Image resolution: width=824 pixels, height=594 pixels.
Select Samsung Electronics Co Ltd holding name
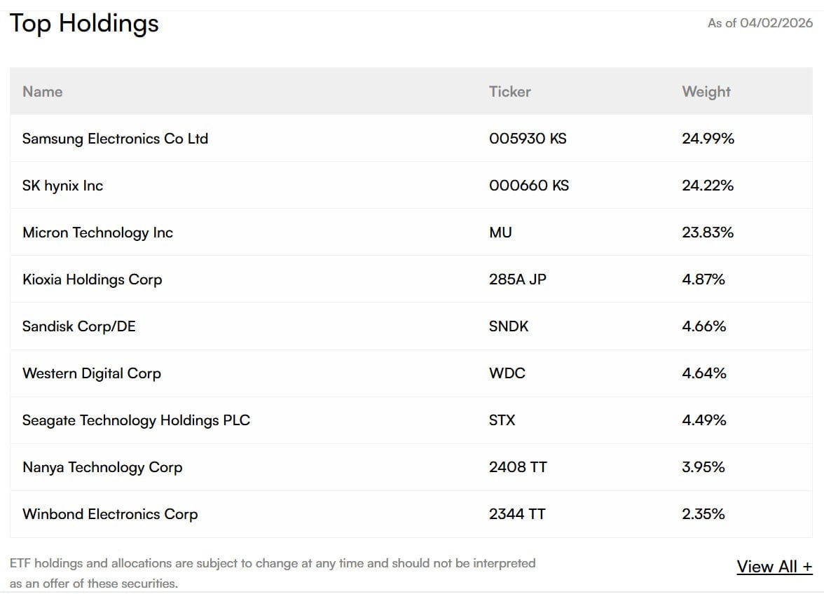pyautogui.click(x=115, y=139)
